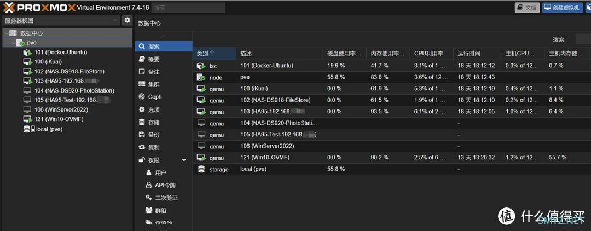Open 备注 notes in side menu

pos(164,72)
